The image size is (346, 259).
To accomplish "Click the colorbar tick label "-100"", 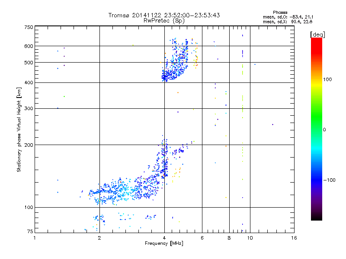I will pos(329,180).
